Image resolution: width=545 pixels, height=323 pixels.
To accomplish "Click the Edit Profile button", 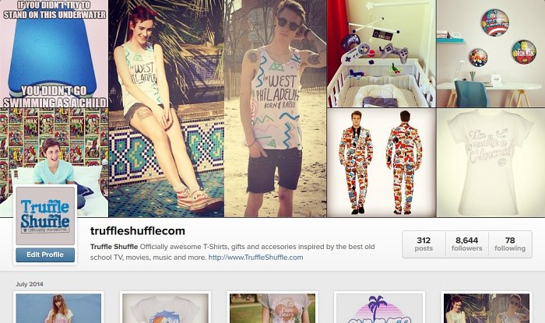I will coord(45,255).
